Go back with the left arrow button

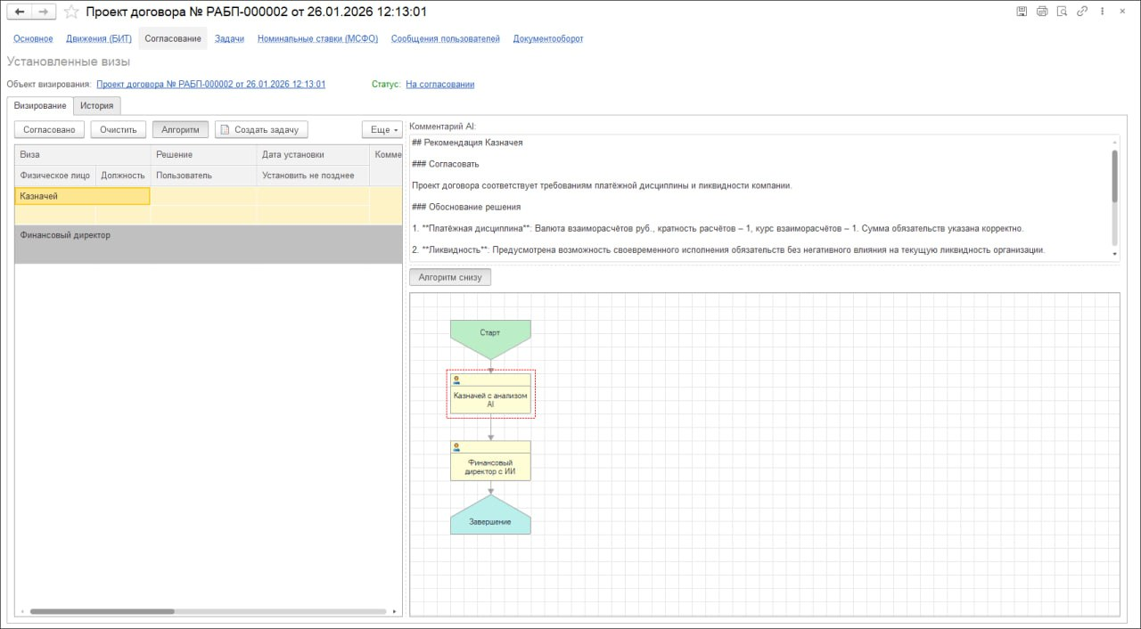[20, 12]
